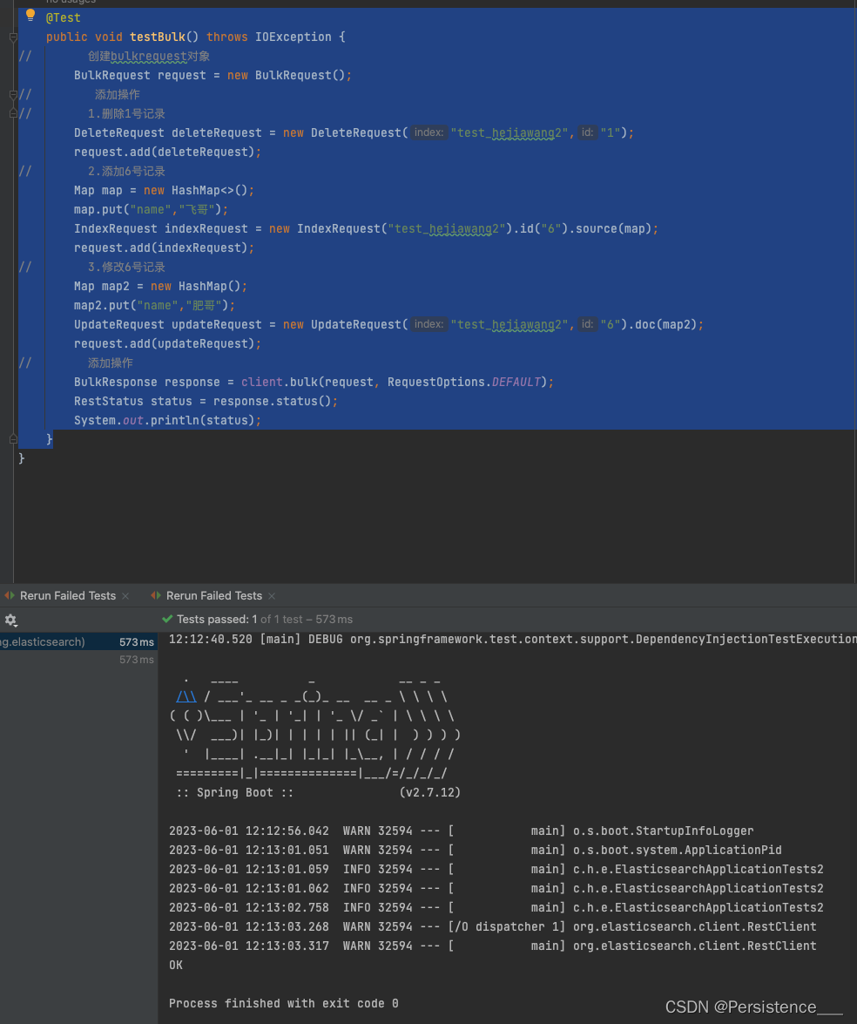This screenshot has height=1024, width=857.
Task: Click the (v2.7.12) Spring Boot version text
Action: tap(430, 792)
